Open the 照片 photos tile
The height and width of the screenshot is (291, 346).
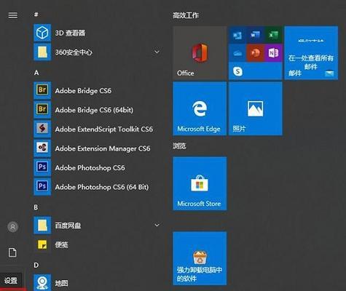(x=256, y=108)
